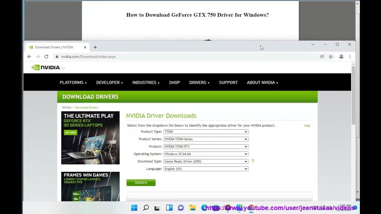Viewport: 381px width, 214px height.
Task: Open the Chat icon on the taskbar
Action: pyautogui.click(x=181, y=208)
